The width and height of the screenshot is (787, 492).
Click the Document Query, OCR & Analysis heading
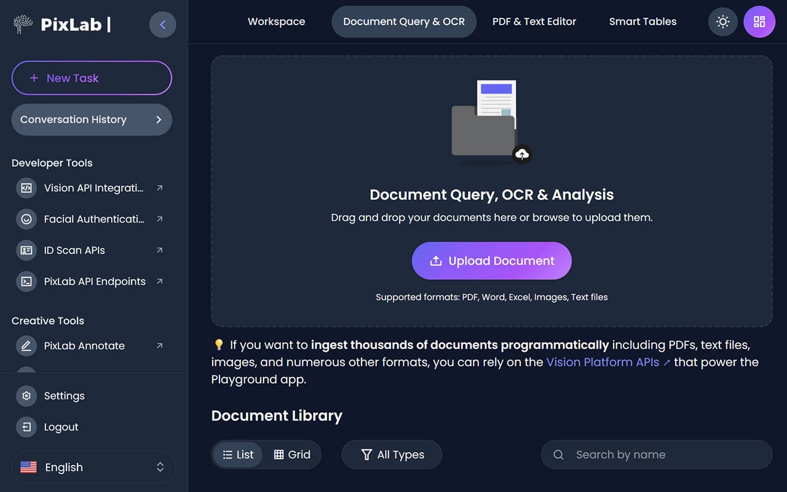point(492,195)
